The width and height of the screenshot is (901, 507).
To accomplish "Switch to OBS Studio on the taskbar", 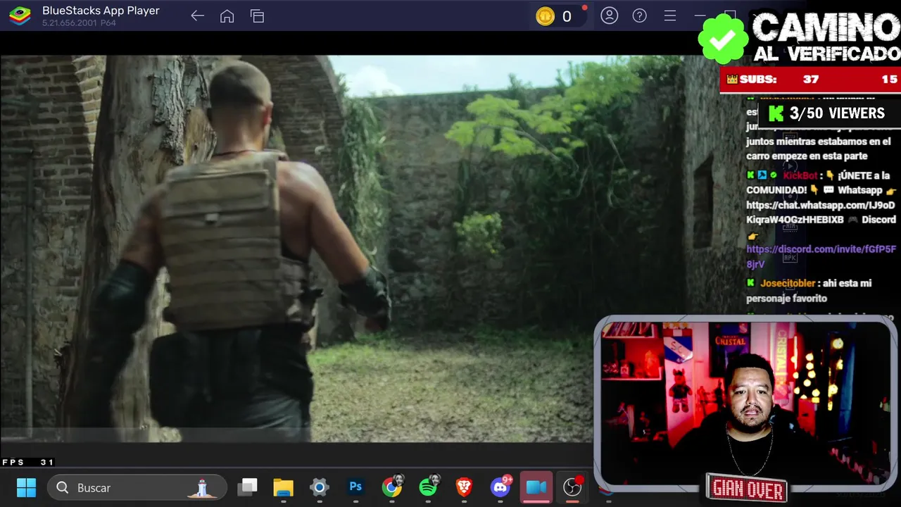I will pos(572,487).
